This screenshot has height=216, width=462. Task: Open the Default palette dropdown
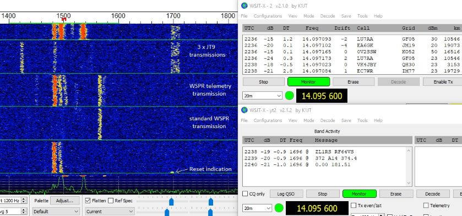click(56, 211)
